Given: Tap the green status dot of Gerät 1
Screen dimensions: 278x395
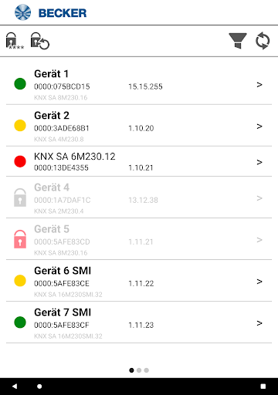Looking at the screenshot, I should pos(20,84).
